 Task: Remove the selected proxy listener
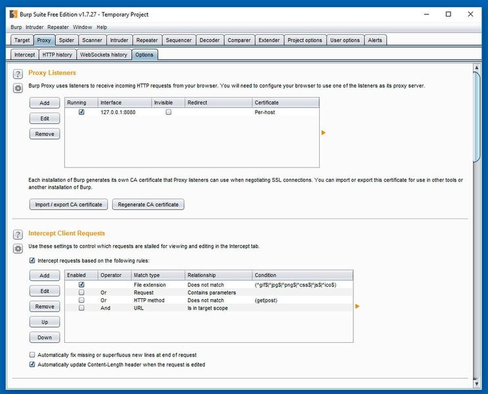click(45, 134)
